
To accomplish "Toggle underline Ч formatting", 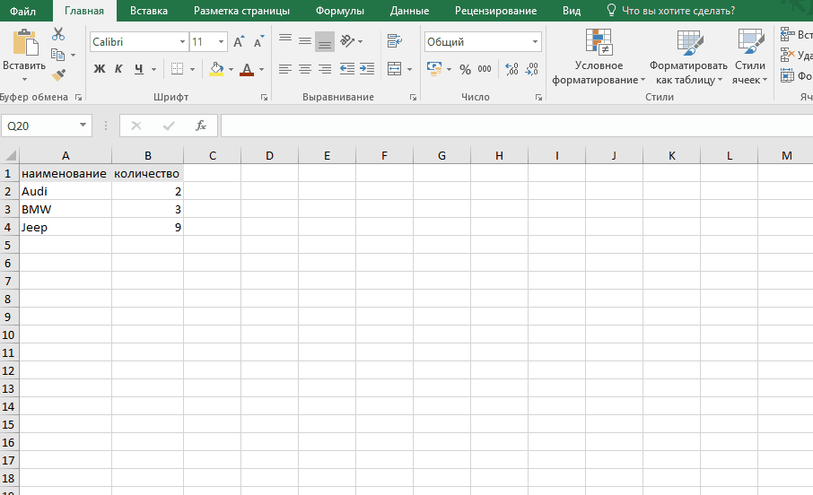I will pos(138,69).
